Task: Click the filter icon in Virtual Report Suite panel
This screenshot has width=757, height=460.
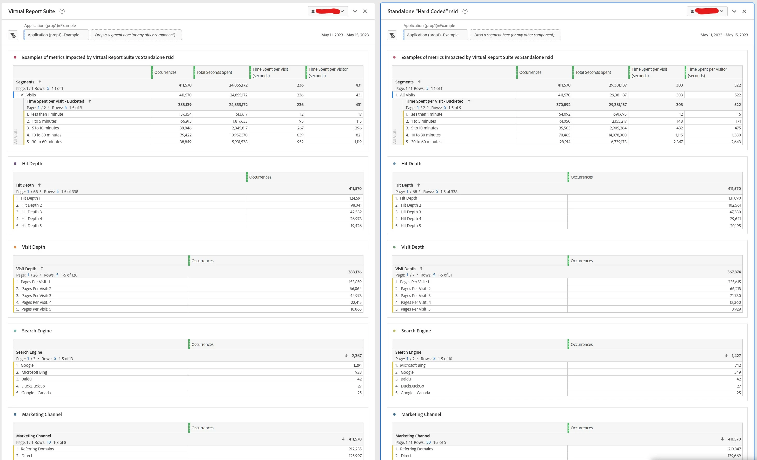Action: point(12,35)
